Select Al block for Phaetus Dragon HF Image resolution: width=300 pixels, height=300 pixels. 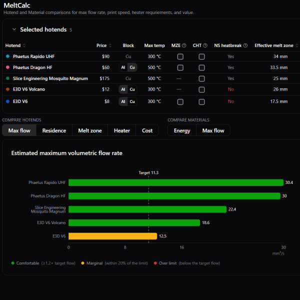pos(123,67)
